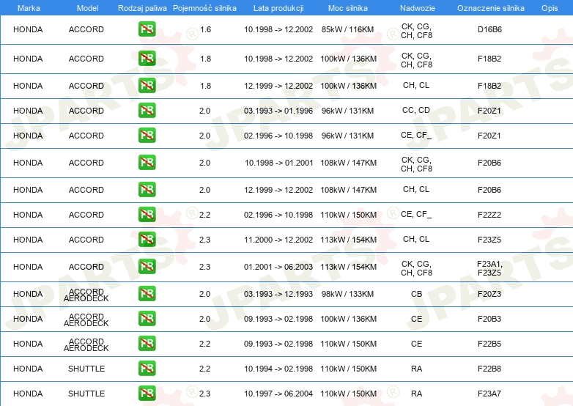Click SHUTTLE model in F23A7 row
Image resolution: width=573 pixels, height=406 pixels.
[86, 394]
